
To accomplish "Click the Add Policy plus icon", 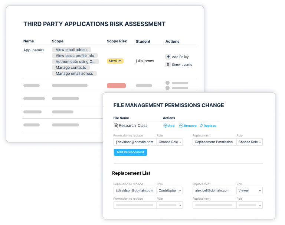I will coord(168,57).
